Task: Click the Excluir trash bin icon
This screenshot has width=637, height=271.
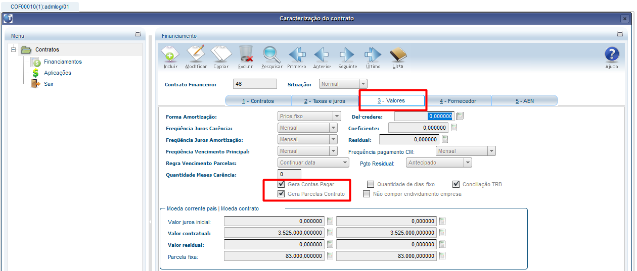Action: tap(246, 55)
